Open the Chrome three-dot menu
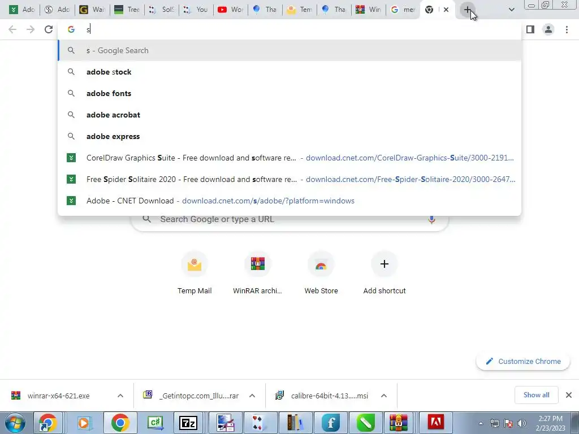Viewport: 579px width, 434px height. (x=567, y=29)
